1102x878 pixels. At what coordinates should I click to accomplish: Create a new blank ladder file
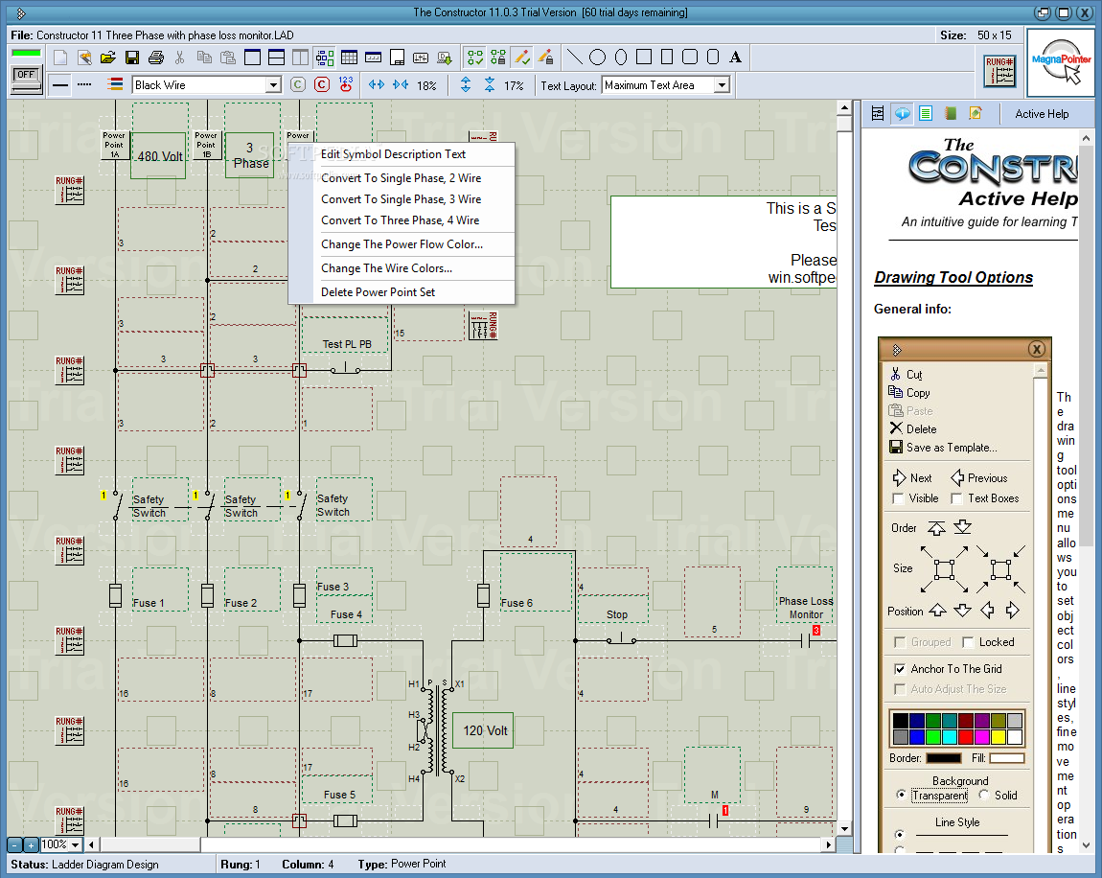61,58
